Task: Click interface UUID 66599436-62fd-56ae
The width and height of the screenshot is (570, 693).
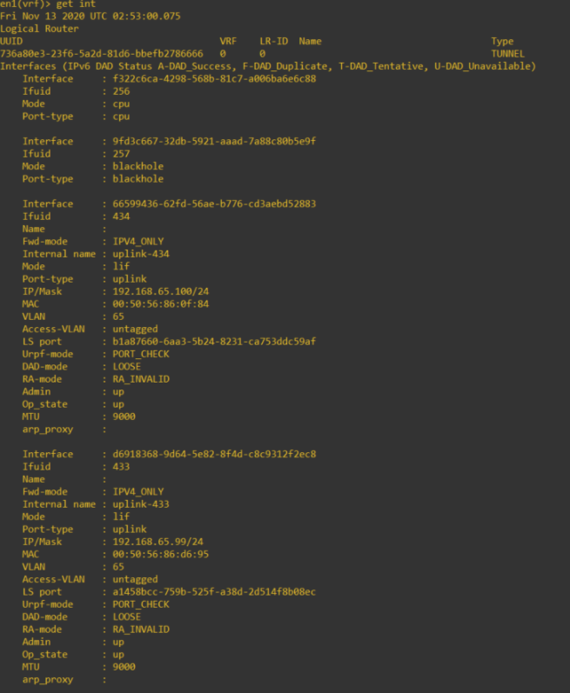Action: (214, 203)
